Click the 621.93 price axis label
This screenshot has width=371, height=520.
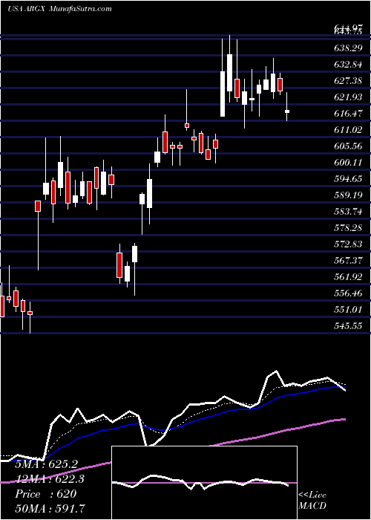[347, 97]
